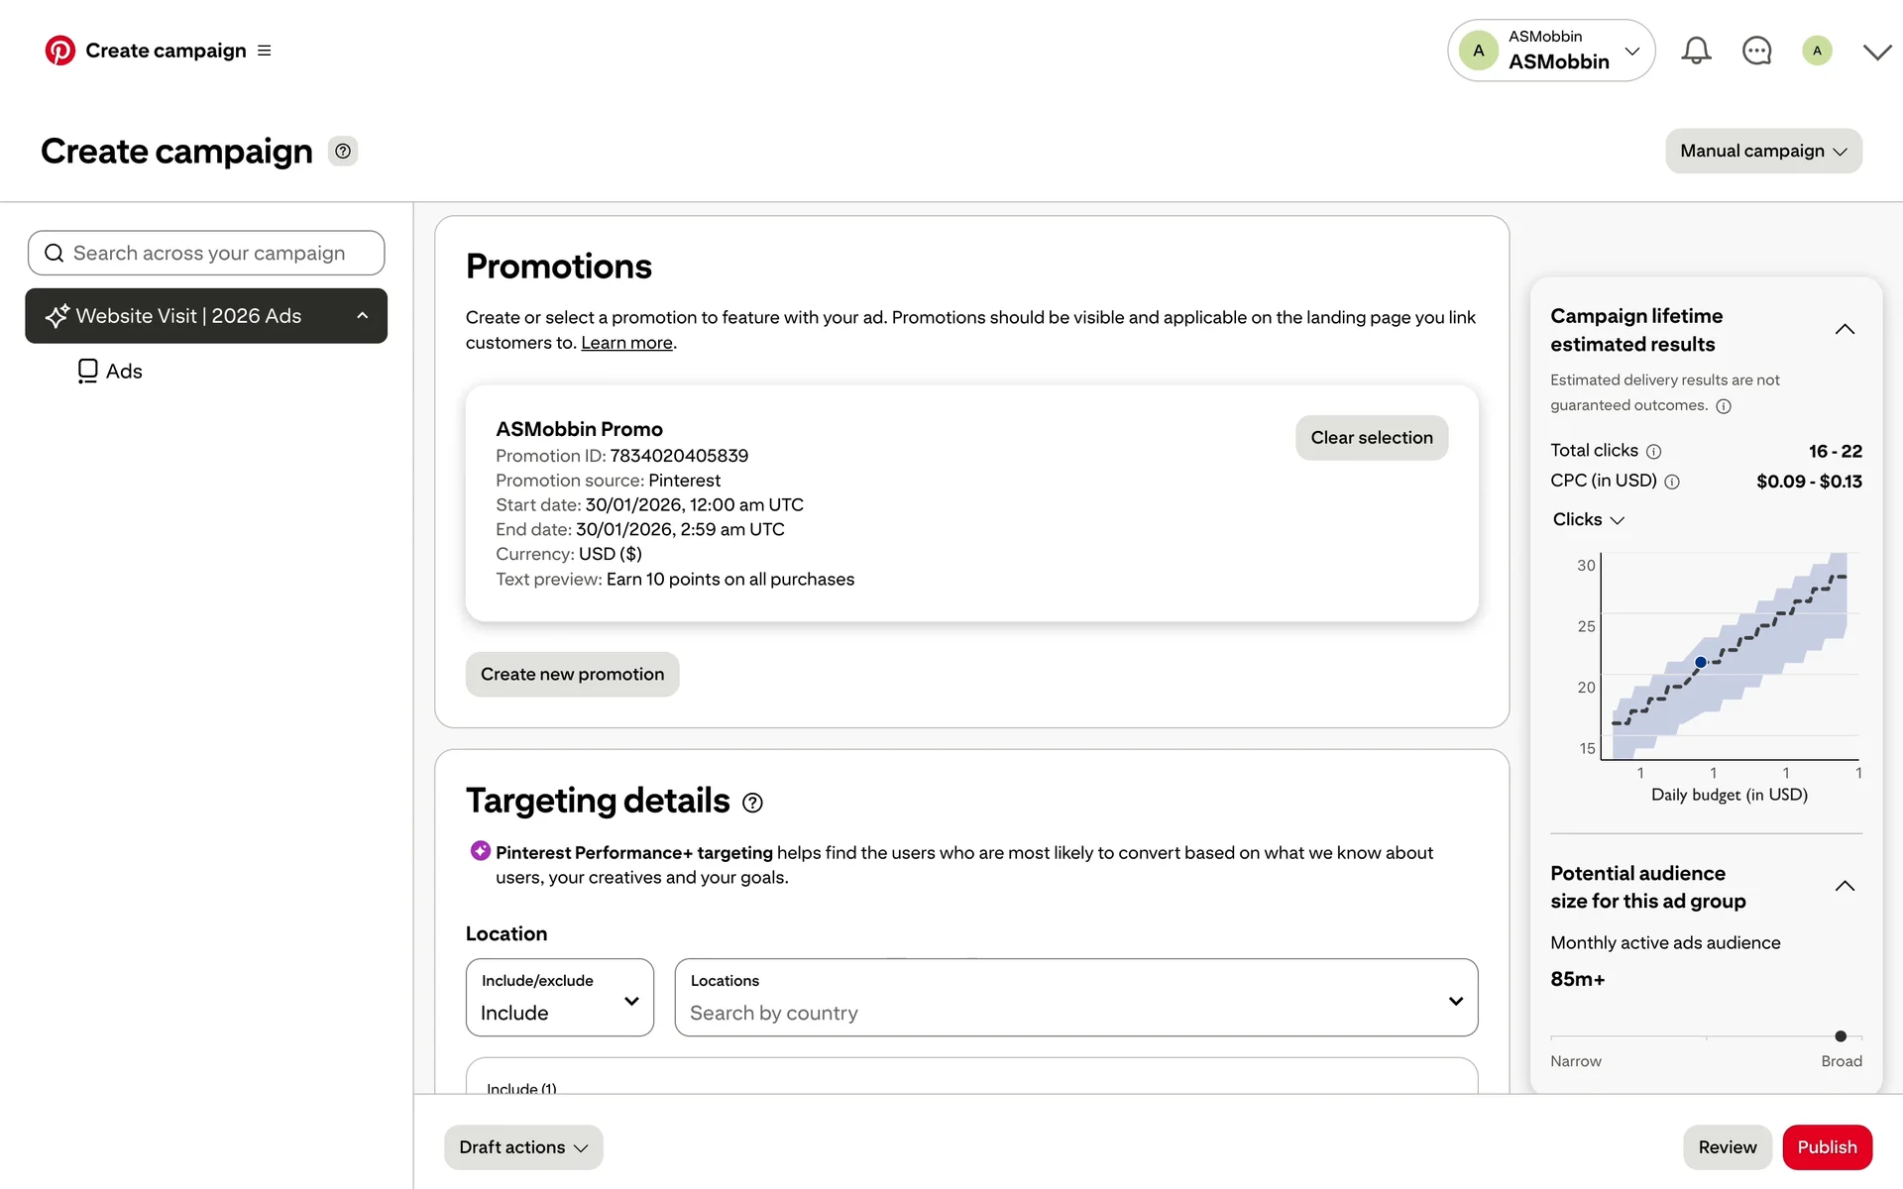Open the Manual campaign dropdown
The width and height of the screenshot is (1903, 1189).
click(1763, 152)
